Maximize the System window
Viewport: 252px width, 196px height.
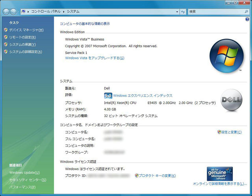[235, 2]
